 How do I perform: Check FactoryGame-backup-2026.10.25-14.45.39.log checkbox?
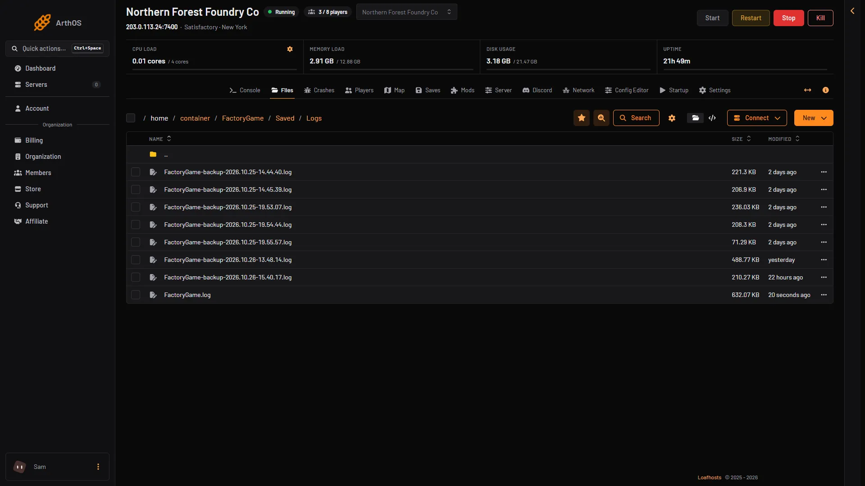[x=136, y=189]
